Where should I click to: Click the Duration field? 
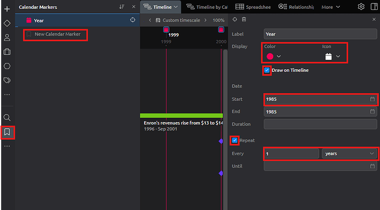[320, 124]
